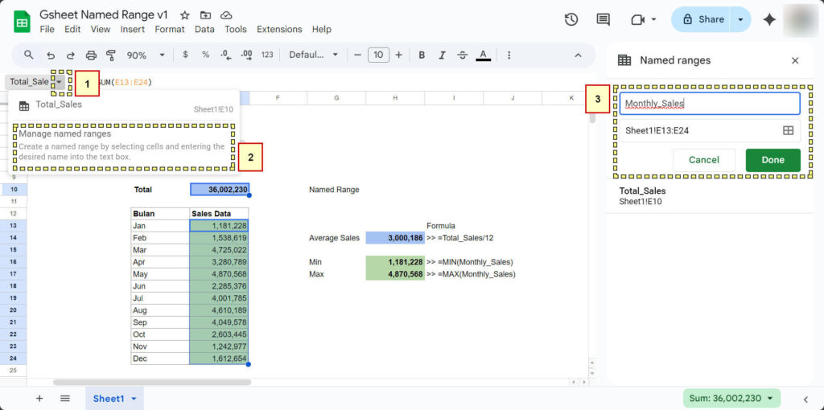The image size is (824, 410).
Task: Open the name box dropdown arrow
Action: 60,82
